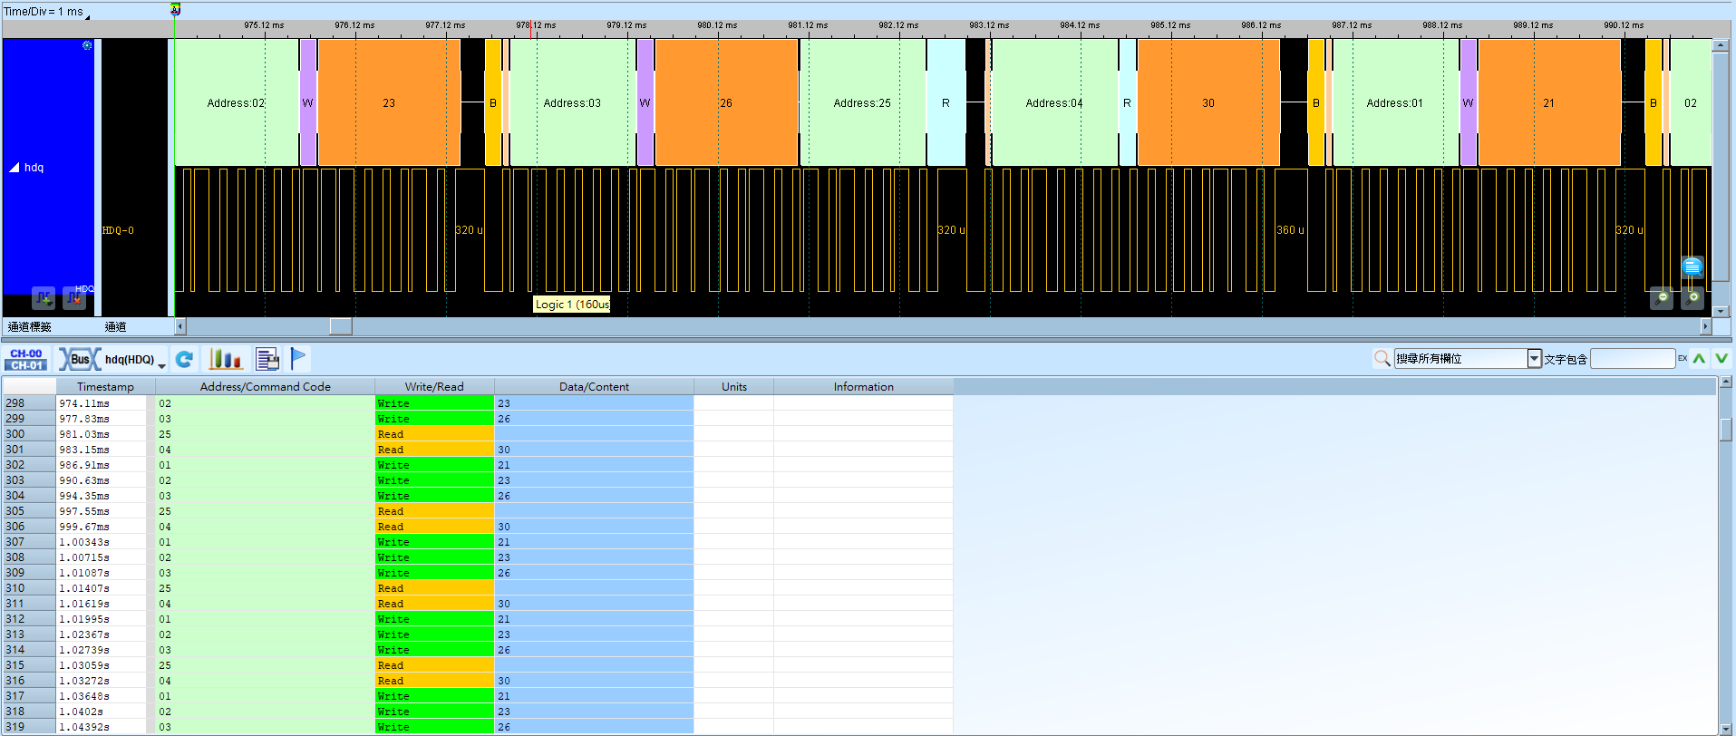Click the blue flag marker icon
The height and width of the screenshot is (736, 1736).
[298, 360]
